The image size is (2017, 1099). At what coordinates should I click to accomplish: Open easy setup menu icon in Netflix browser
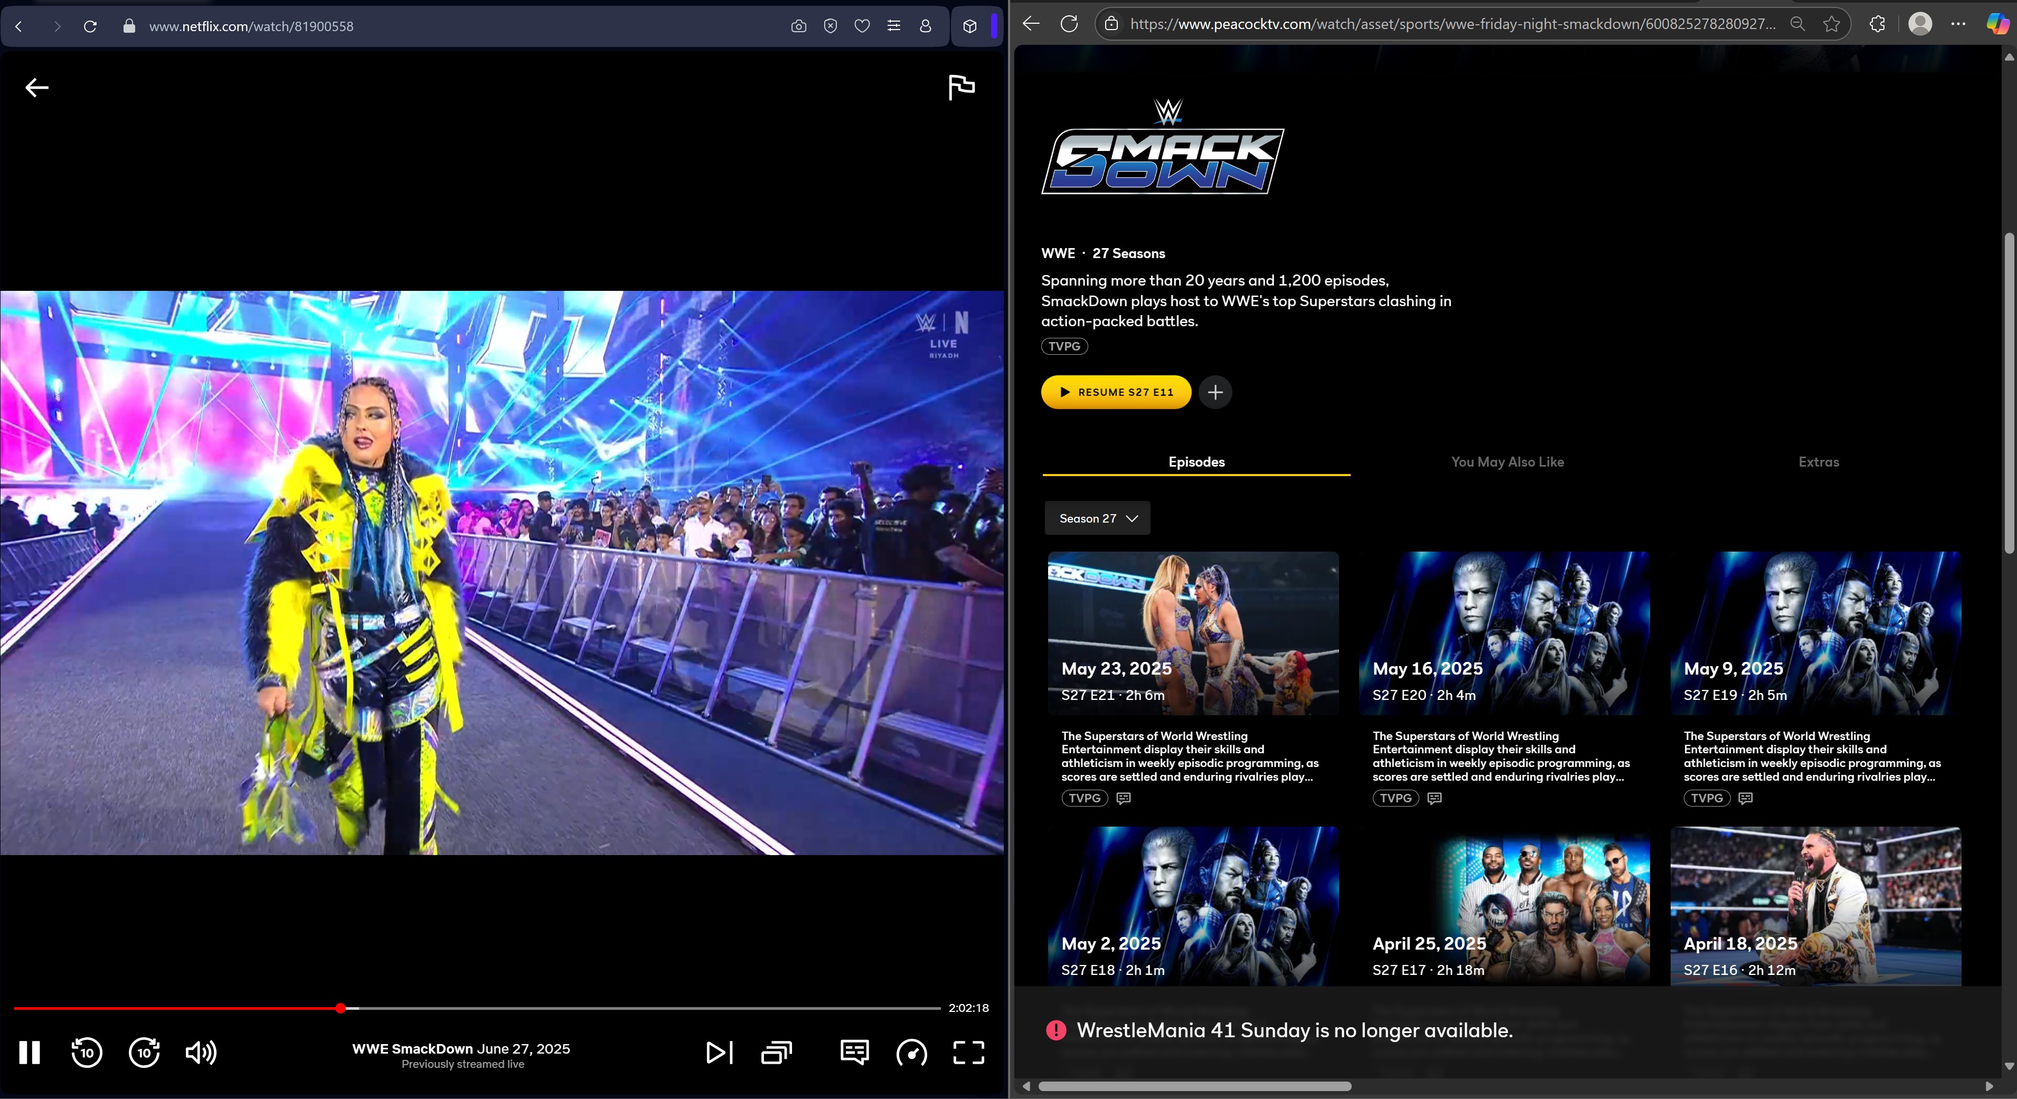(x=893, y=26)
